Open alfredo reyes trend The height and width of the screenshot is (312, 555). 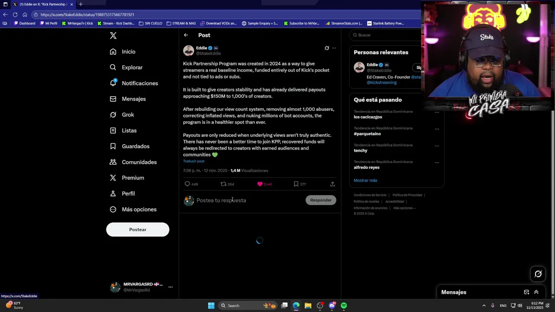click(366, 167)
